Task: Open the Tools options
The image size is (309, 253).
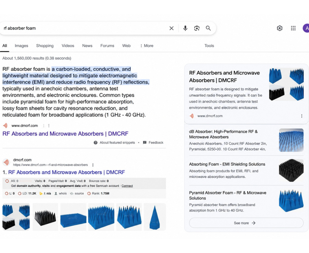Action: point(209,46)
